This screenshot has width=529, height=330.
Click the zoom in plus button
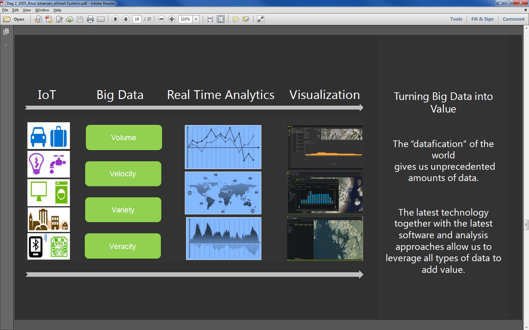click(x=172, y=19)
